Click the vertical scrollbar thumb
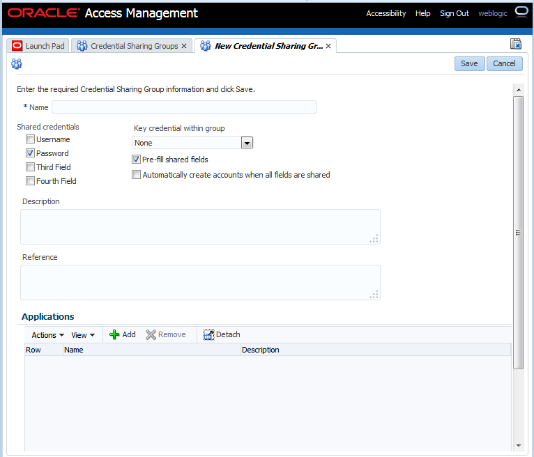Viewport: 534px width, 457px height. pyautogui.click(x=519, y=233)
